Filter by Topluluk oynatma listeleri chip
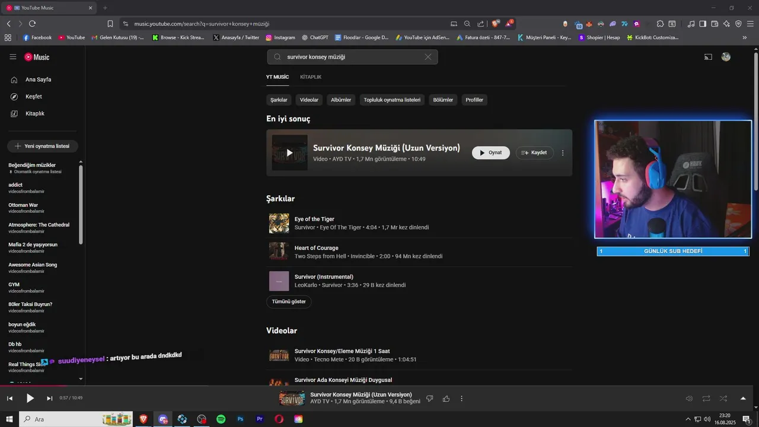 pos(392,100)
